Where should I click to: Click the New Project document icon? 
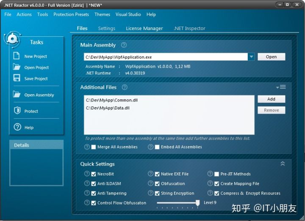(17, 56)
